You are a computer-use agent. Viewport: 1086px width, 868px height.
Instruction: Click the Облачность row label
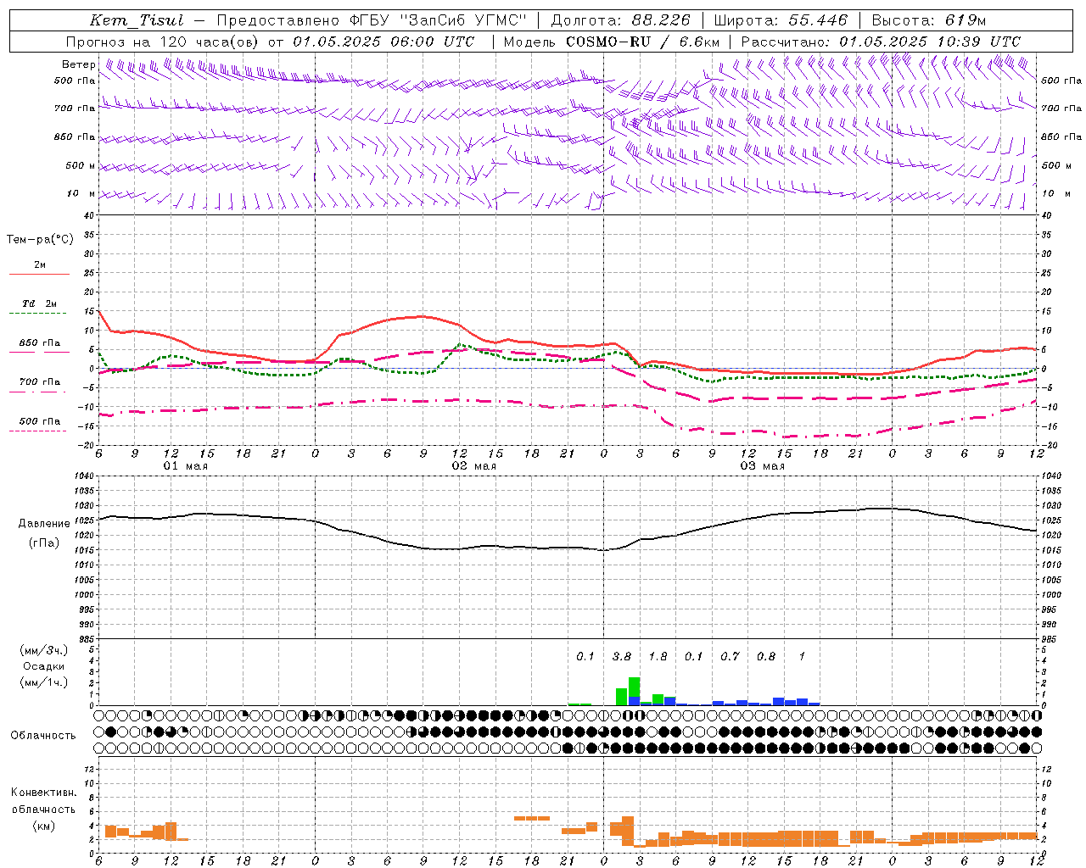tap(42, 735)
